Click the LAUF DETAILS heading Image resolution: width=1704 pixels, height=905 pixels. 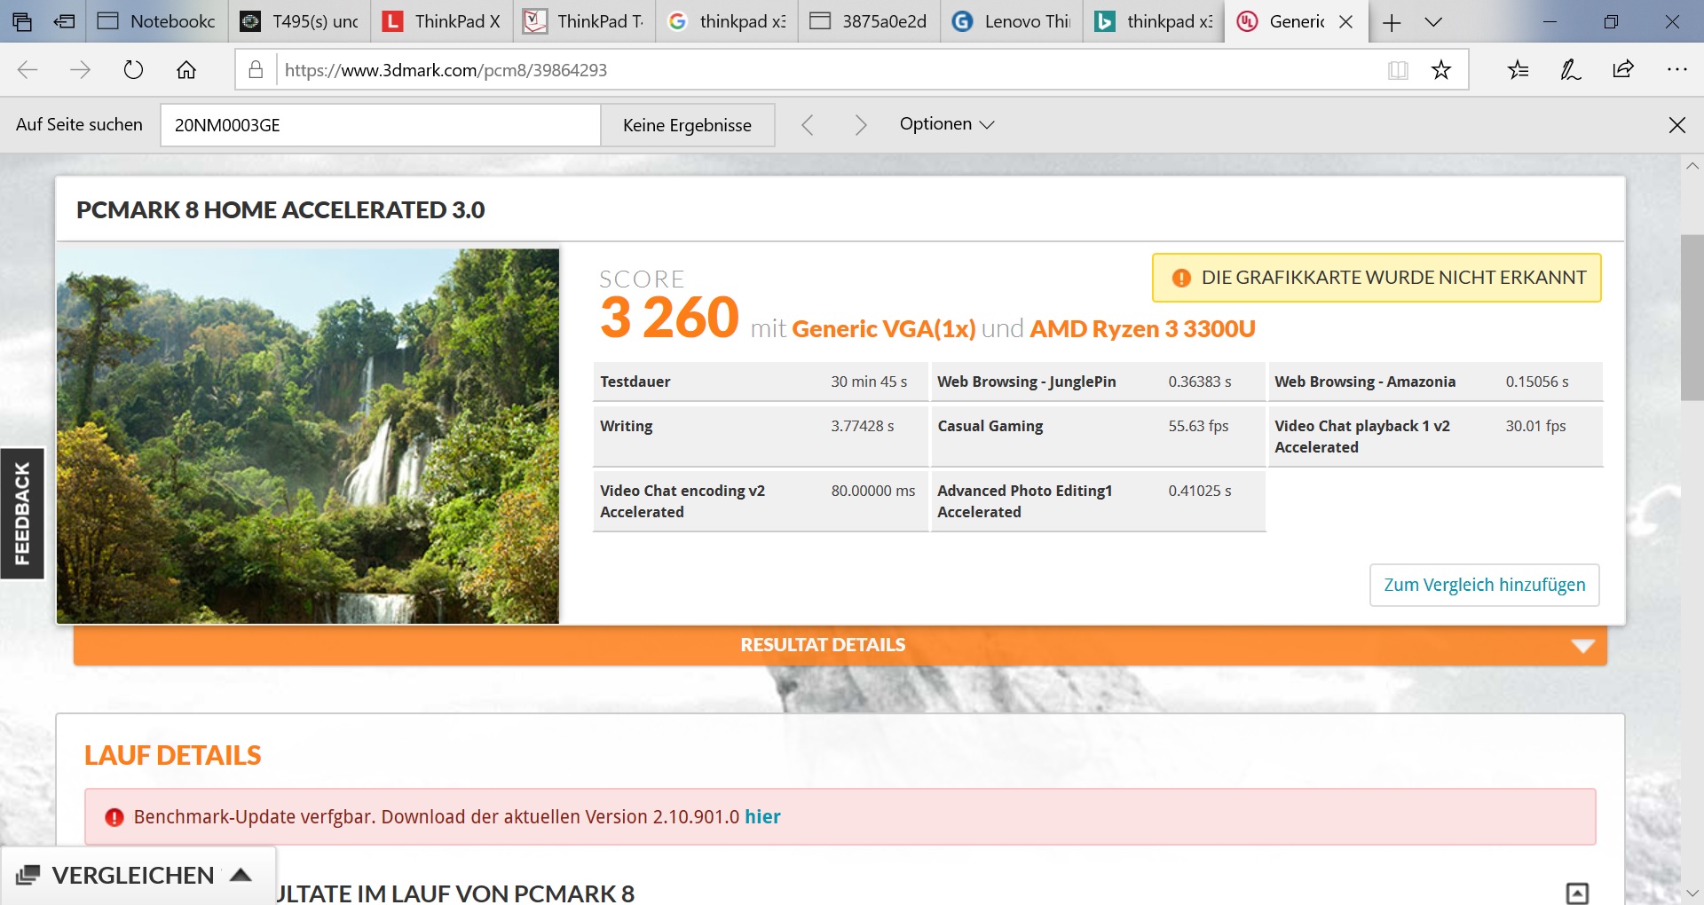tap(173, 755)
